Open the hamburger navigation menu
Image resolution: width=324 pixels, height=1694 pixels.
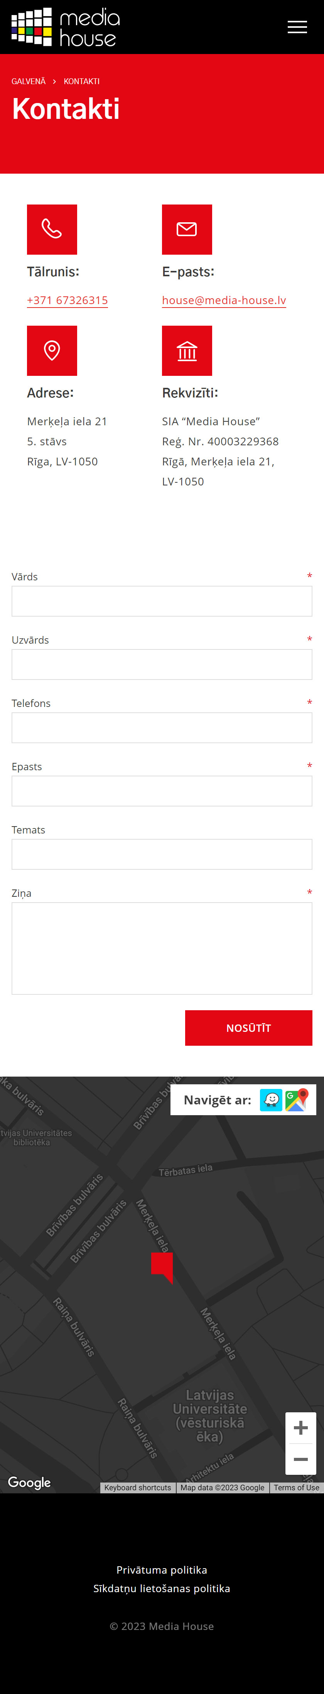coord(297,27)
